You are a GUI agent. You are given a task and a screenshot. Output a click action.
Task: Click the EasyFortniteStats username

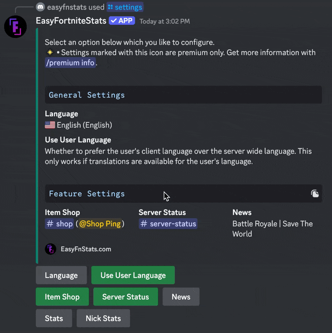click(71, 21)
